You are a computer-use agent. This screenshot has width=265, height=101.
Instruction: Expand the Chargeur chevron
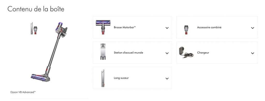pyautogui.click(x=253, y=53)
